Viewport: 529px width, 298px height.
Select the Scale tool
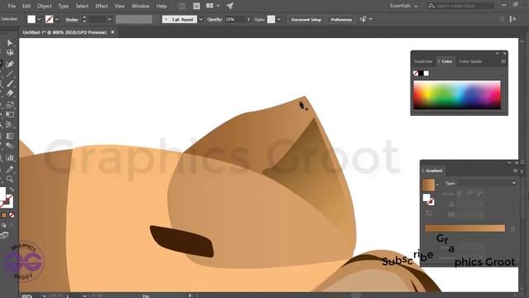10,105
